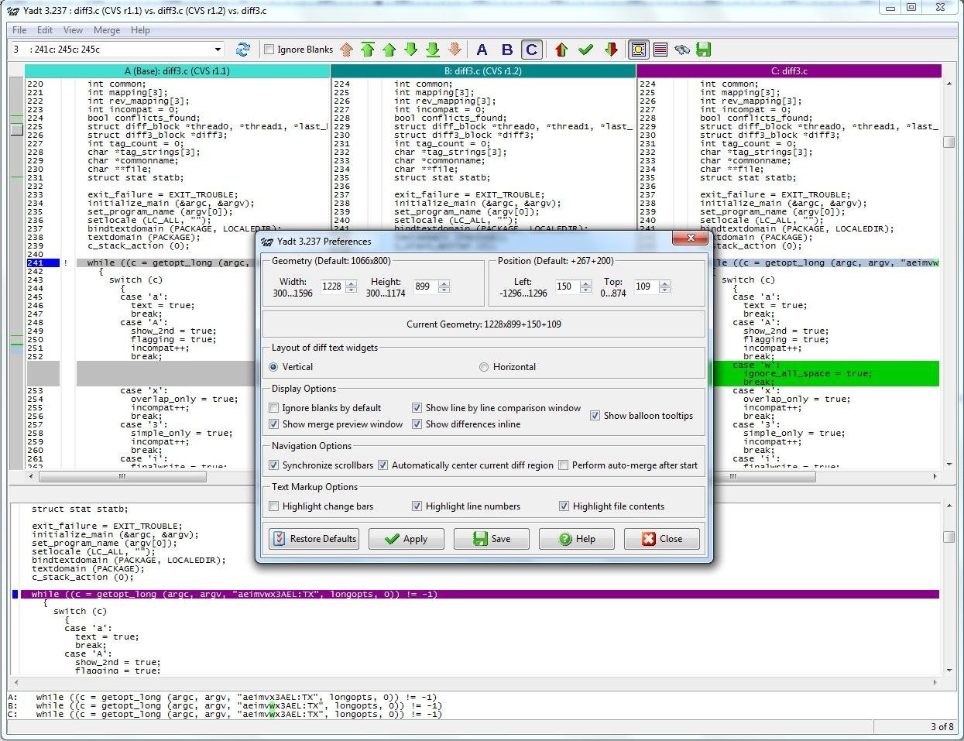Uncheck Show balloon tooltips

595,416
